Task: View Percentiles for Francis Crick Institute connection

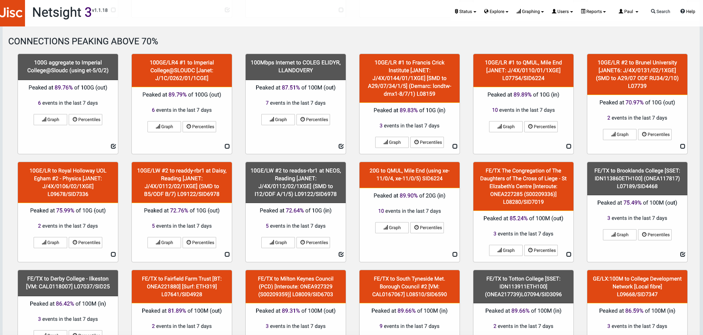Action: (x=427, y=142)
